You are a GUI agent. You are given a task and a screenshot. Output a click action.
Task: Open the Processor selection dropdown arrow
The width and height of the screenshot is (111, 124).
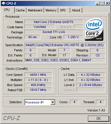click(x=53, y=102)
